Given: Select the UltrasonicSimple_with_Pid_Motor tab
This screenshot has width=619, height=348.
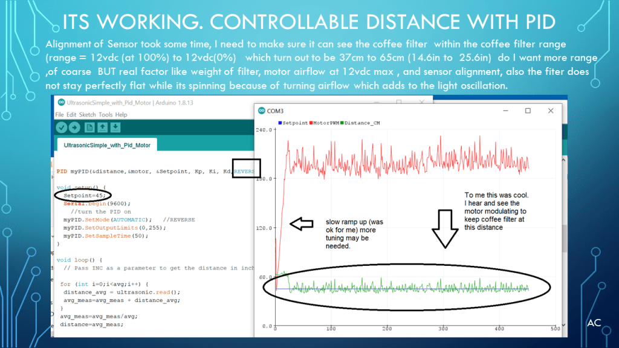Looking at the screenshot, I should (106, 146).
